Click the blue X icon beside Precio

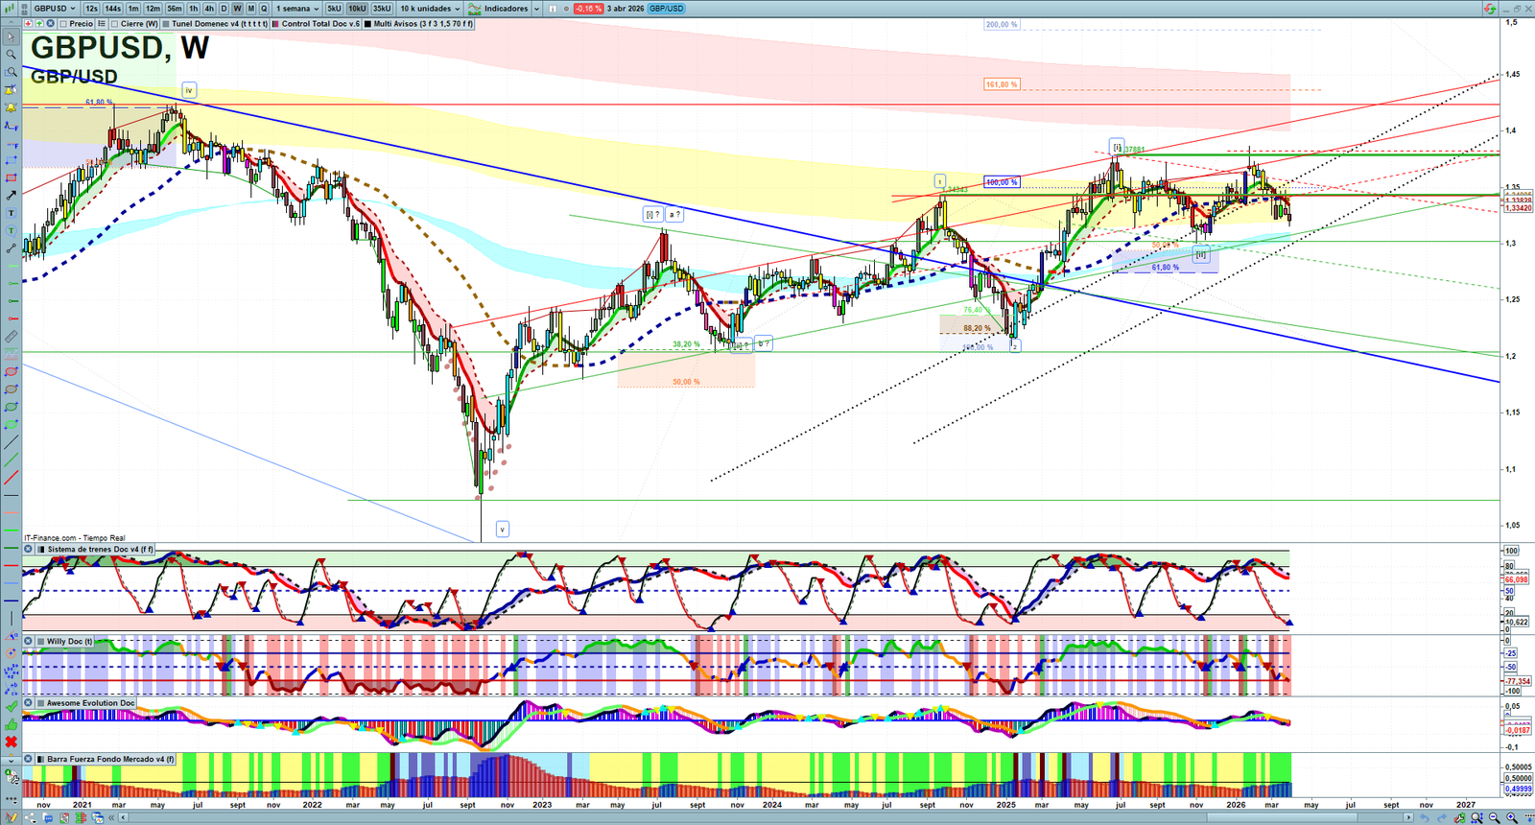pyautogui.click(x=50, y=24)
